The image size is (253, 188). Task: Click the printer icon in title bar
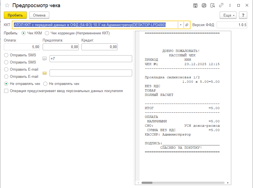(x=204, y=5)
